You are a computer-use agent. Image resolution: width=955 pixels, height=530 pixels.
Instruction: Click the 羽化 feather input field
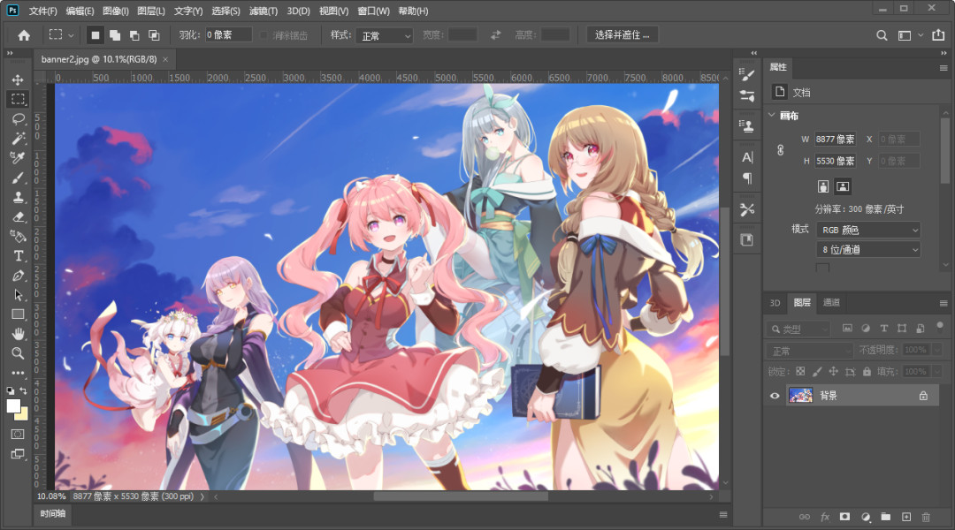pyautogui.click(x=228, y=35)
